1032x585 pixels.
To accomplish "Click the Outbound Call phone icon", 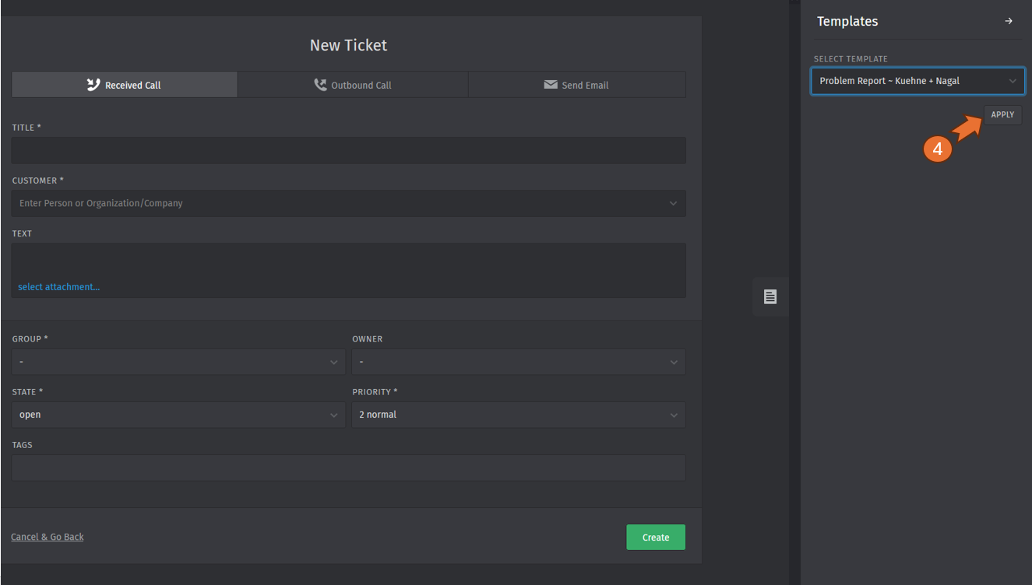I will click(x=320, y=85).
